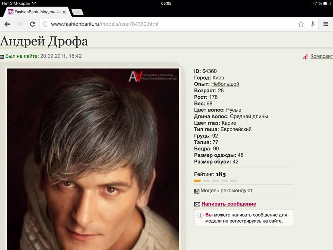Click the document icon beside Модель рекомендуют
This screenshot has width=333, height=250.
pyautogui.click(x=197, y=191)
